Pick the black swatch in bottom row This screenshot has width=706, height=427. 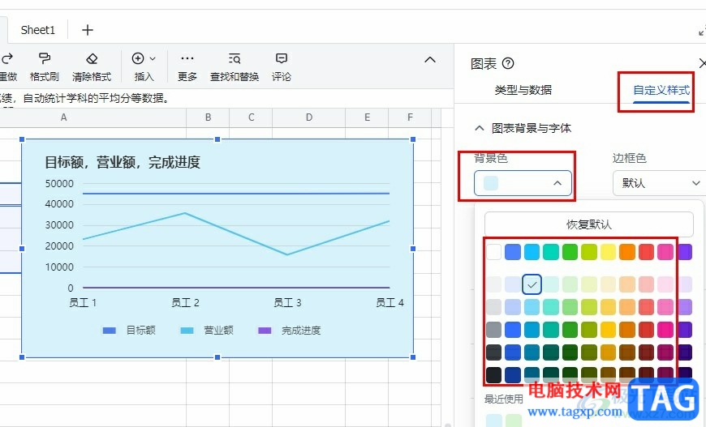(494, 375)
